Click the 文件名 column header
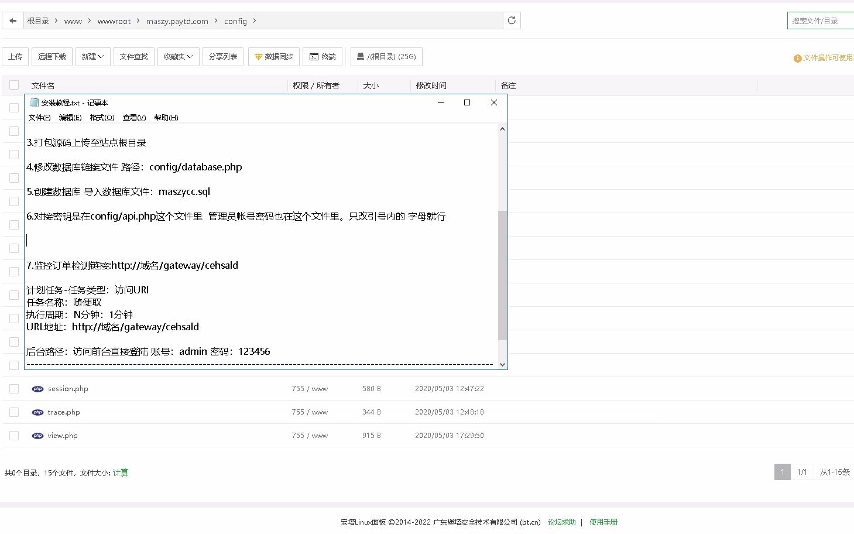Image resolution: width=854 pixels, height=534 pixels. (43, 85)
